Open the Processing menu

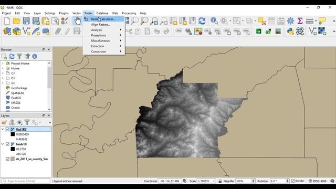coord(129,13)
